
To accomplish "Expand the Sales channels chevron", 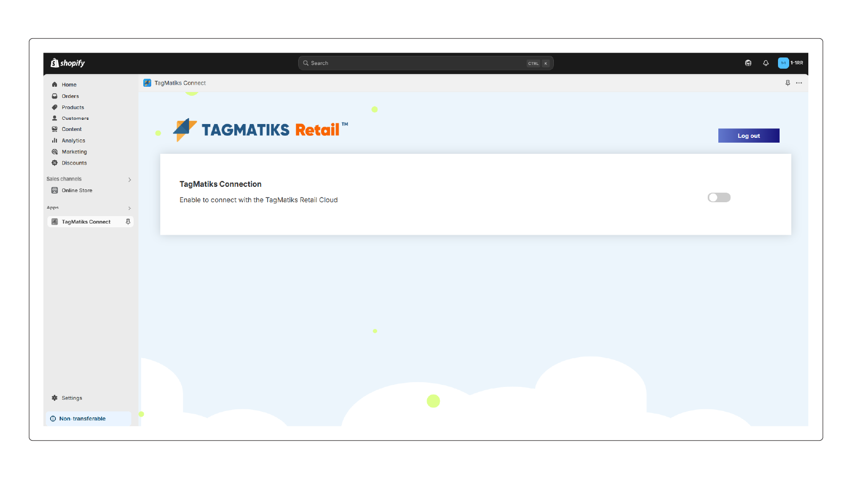I will [129, 179].
